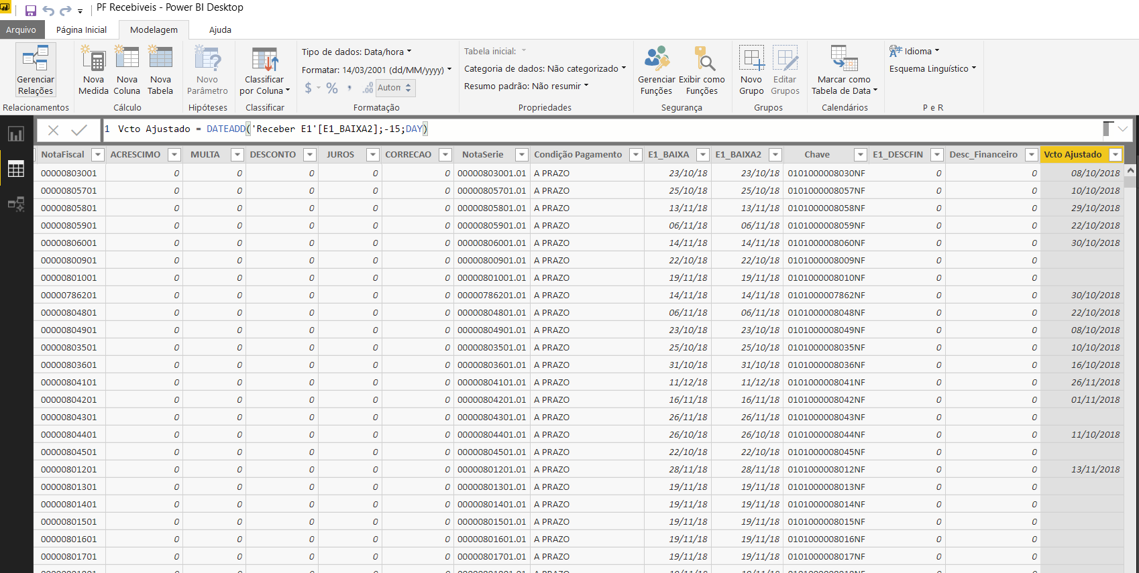Screen dimensions: 1139x573
Task: Click the thousands separator comma icon
Action: pyautogui.click(x=349, y=88)
